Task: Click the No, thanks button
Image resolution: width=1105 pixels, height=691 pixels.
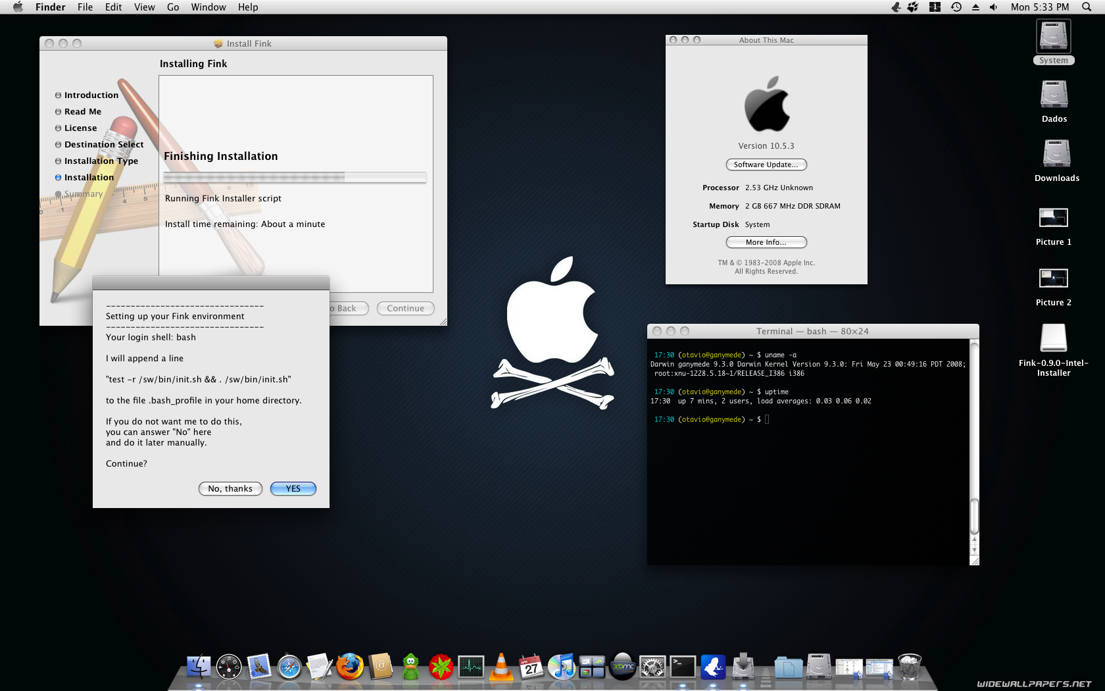Action: [x=230, y=488]
